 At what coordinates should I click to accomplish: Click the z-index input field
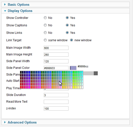click(x=56, y=108)
